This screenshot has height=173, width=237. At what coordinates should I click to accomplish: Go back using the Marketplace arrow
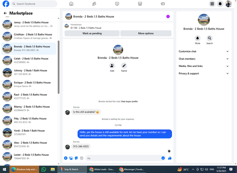click(5, 13)
